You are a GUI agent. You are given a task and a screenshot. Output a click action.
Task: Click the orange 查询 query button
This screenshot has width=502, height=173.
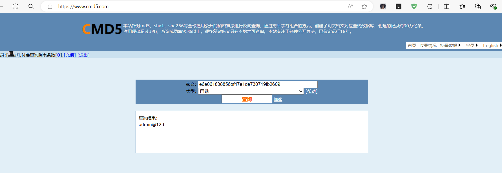[247, 99]
